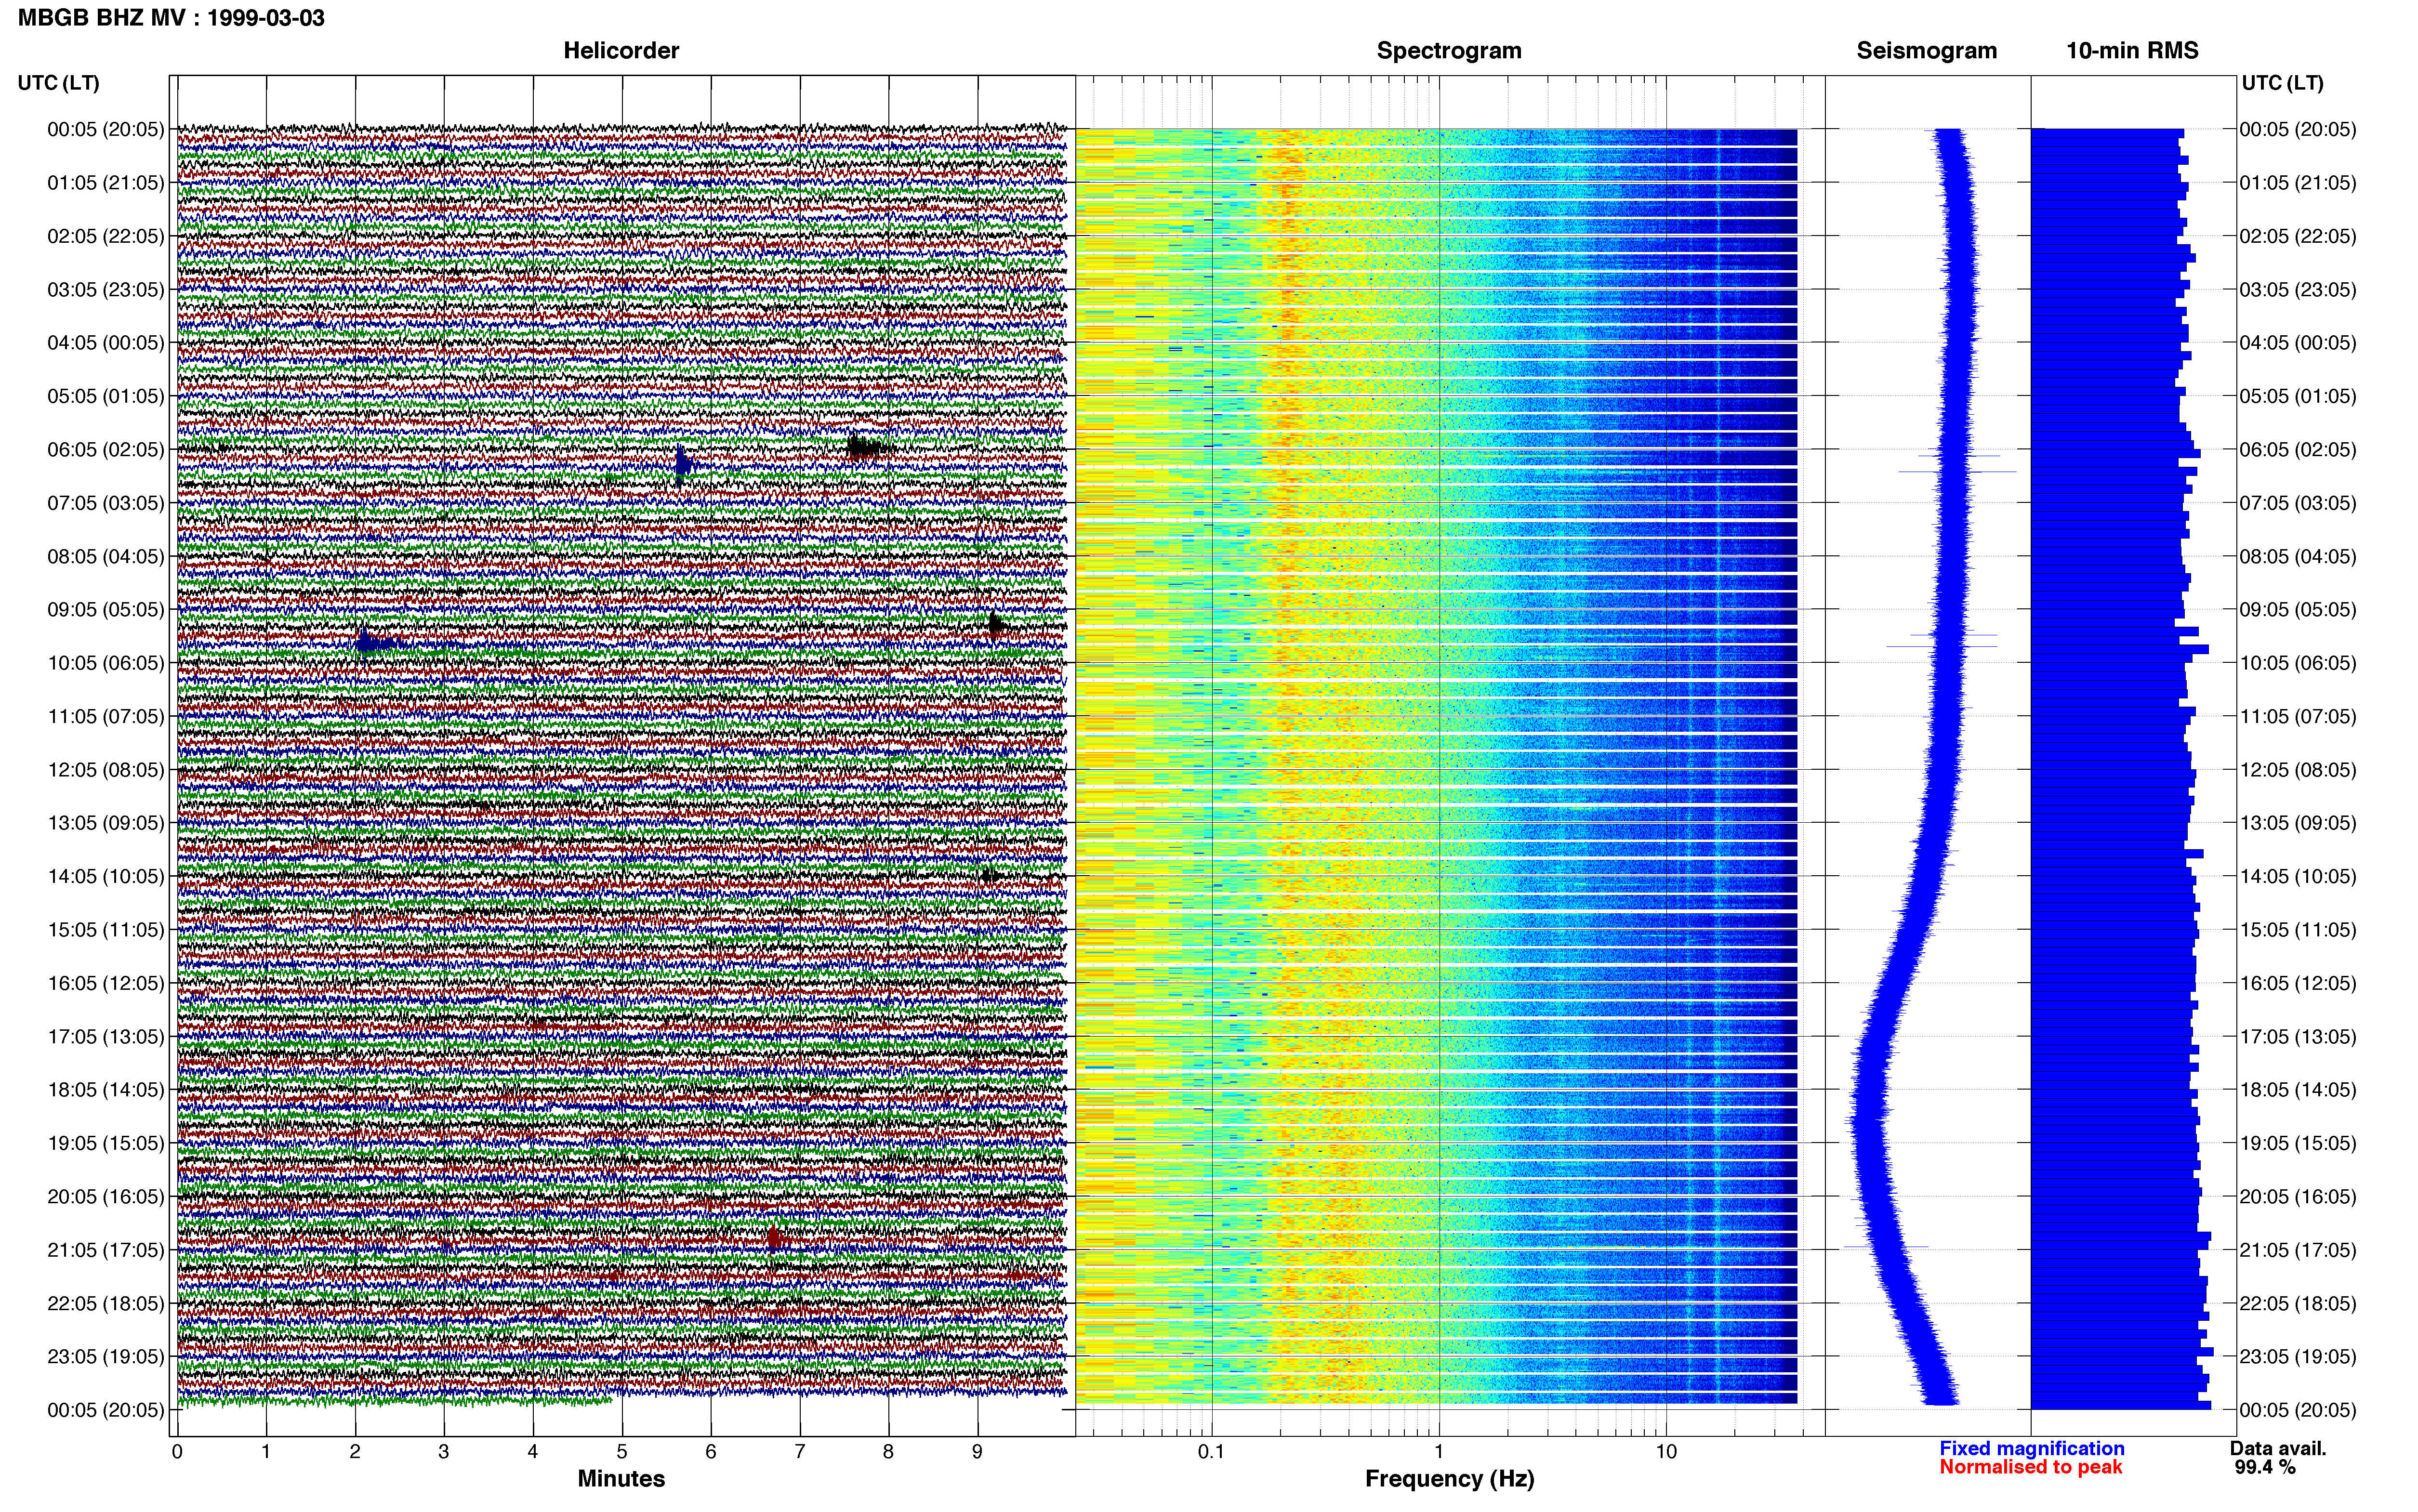Click '11:05 (07:05)' label next to Helicorder

[106, 716]
